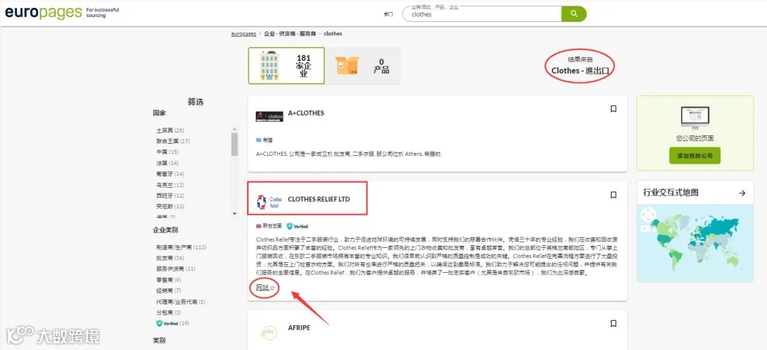Click country list scrollbar up arrow
This screenshot has height=350, width=767.
234,128
